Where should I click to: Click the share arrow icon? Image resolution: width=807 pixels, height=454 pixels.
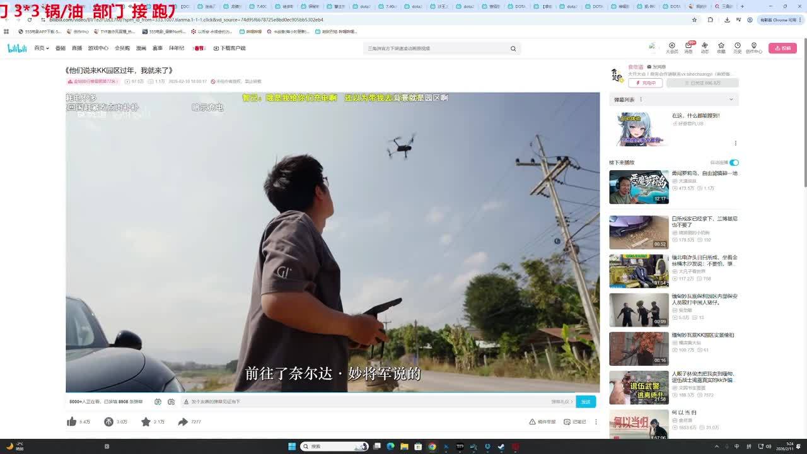[x=183, y=422]
